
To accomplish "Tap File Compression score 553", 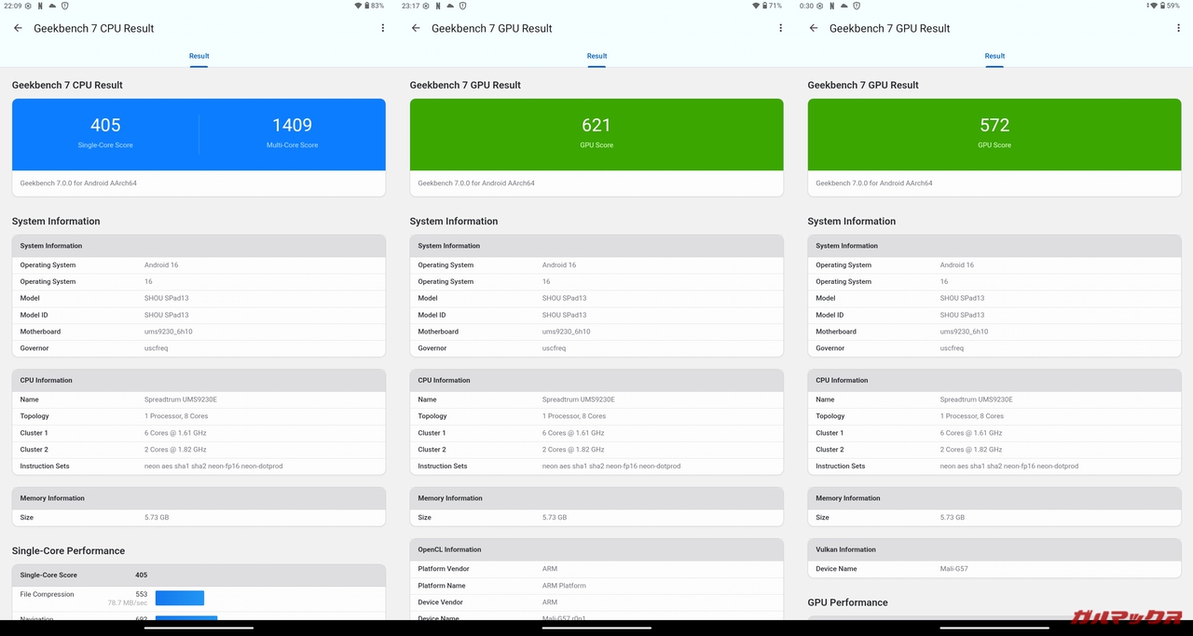I will pos(142,594).
